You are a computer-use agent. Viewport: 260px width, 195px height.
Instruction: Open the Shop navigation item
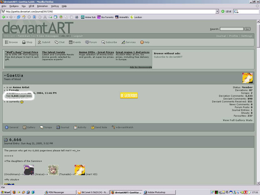click(27, 42)
